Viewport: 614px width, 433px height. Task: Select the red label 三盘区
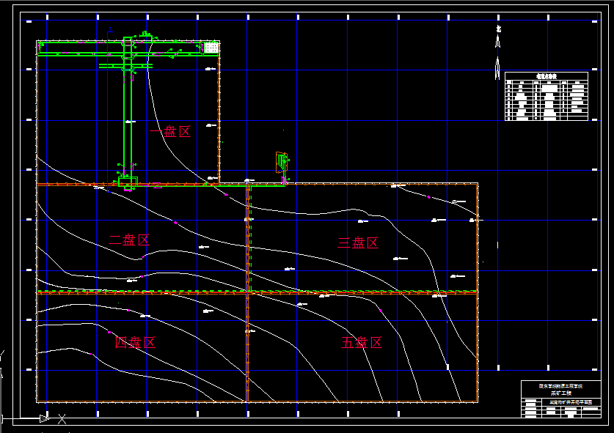click(x=358, y=243)
